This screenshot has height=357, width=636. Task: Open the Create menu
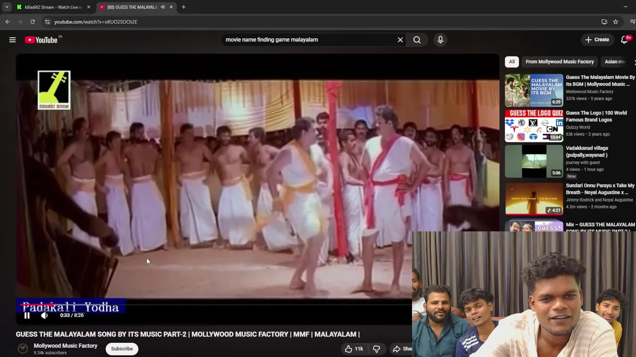597,40
